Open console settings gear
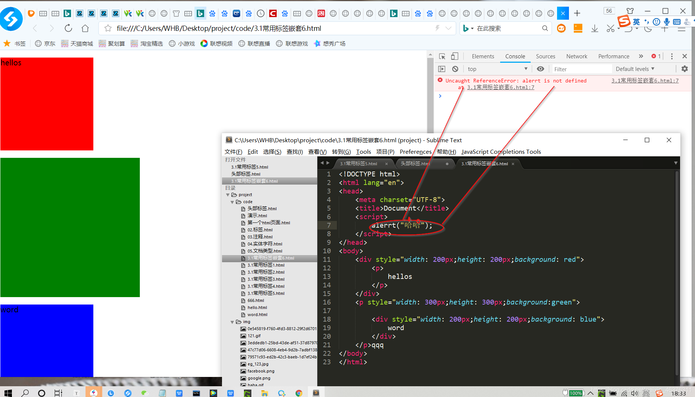This screenshot has height=397, width=695. (x=685, y=69)
